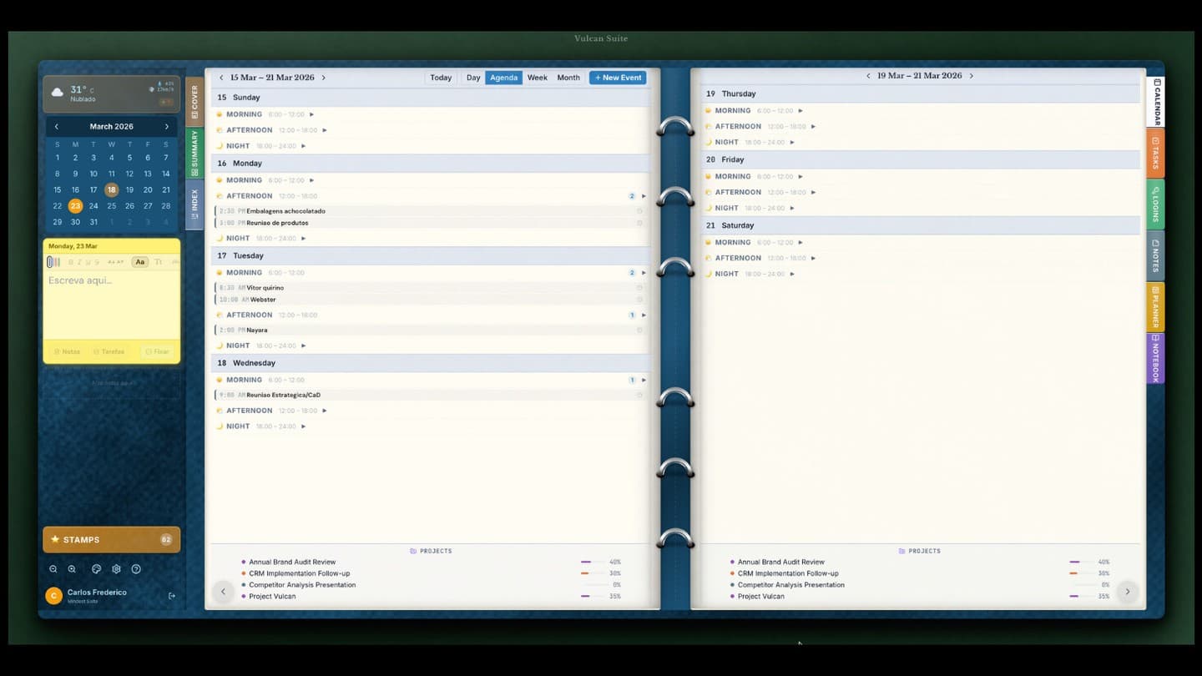The image size is (1202, 676).
Task: Switch to Week view
Action: (x=538, y=78)
